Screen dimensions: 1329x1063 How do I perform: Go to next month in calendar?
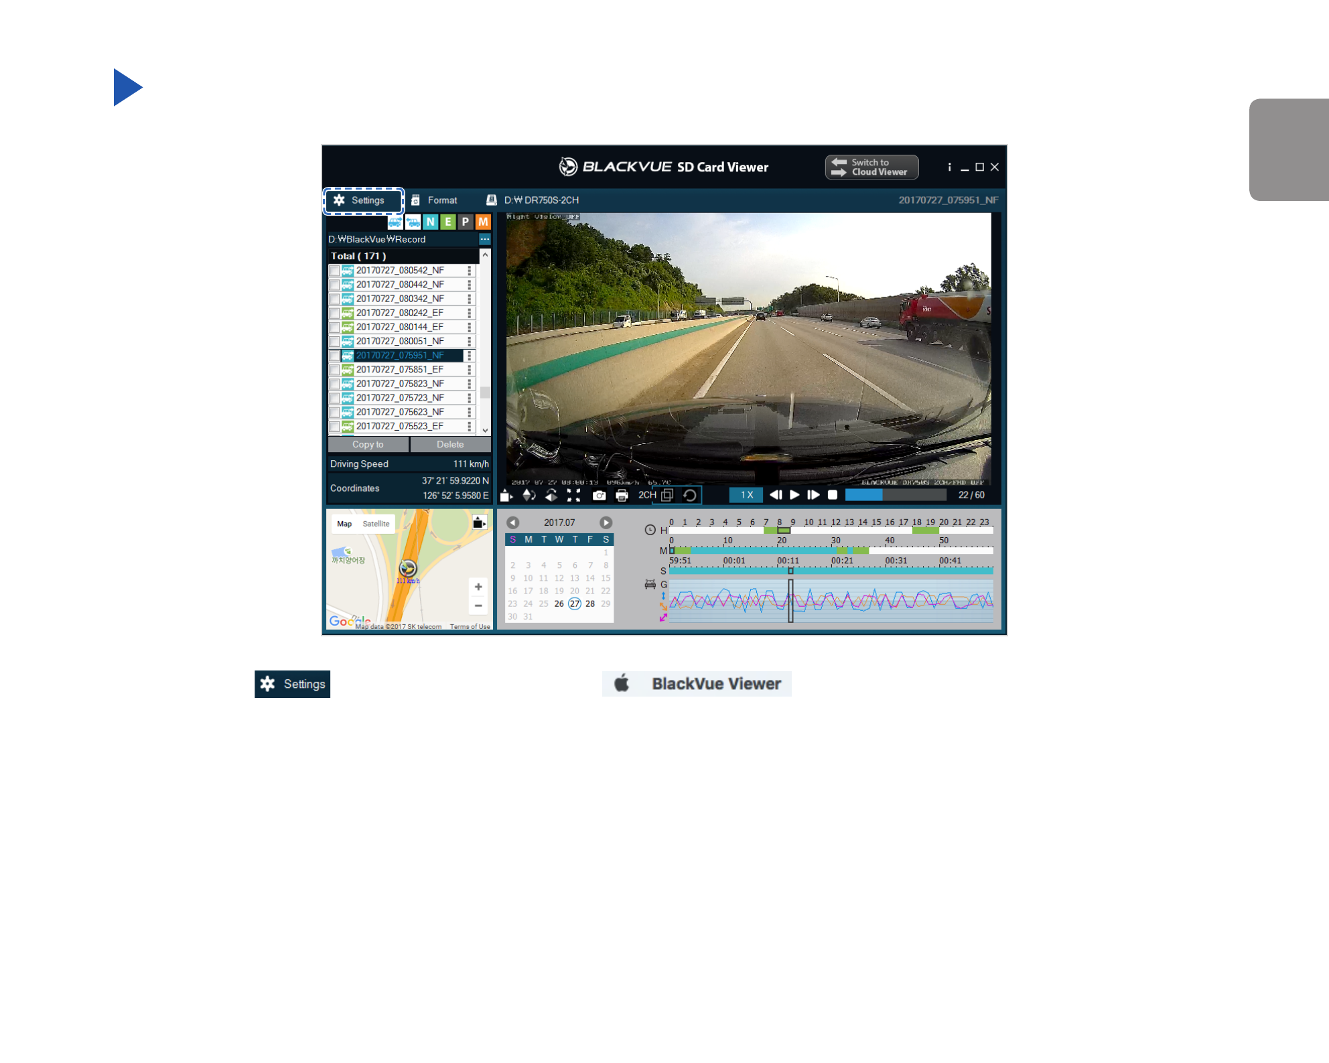click(606, 522)
